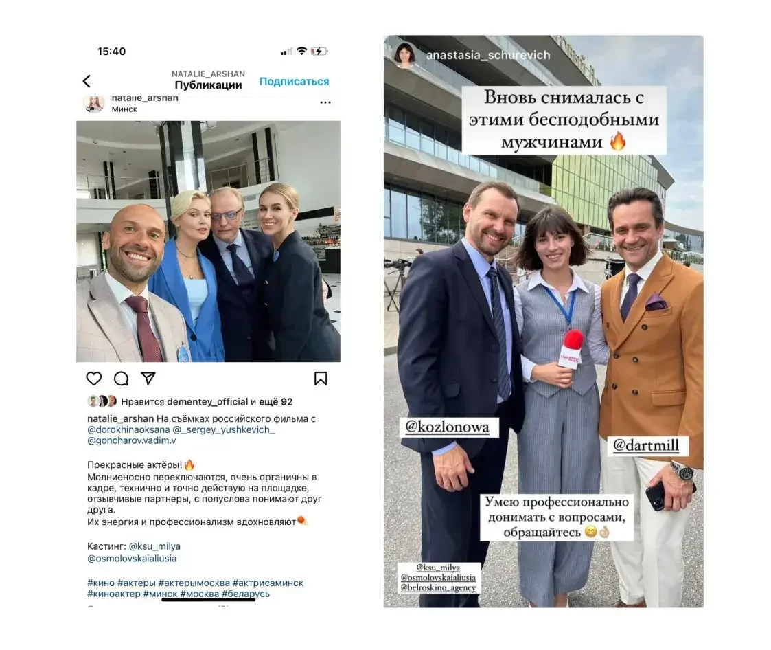Open comments via speech bubble icon
The image size is (771, 650).
coord(121,379)
